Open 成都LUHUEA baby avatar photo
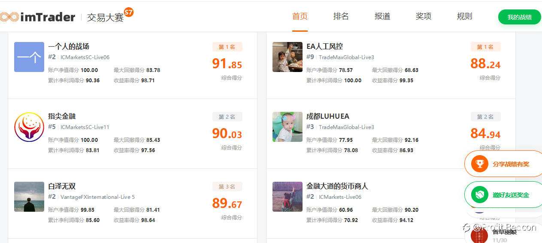The image size is (542, 243). 288,127
